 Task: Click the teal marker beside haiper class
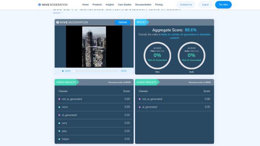point(59,139)
